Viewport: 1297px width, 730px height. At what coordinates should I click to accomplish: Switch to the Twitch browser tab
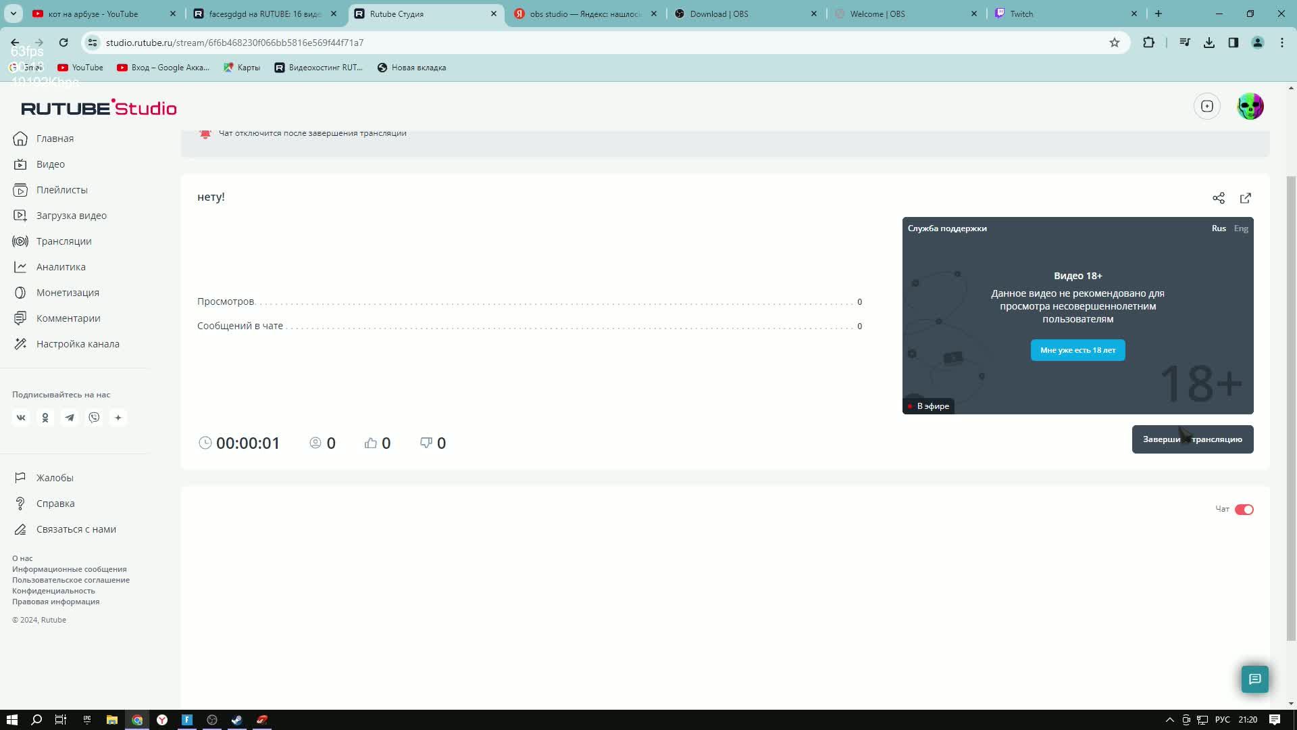coord(1021,14)
